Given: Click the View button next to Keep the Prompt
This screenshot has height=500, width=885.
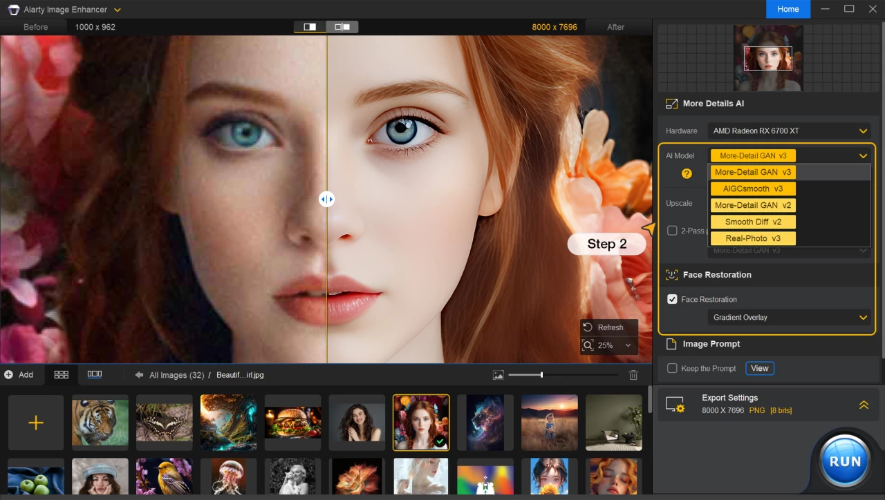Looking at the screenshot, I should coord(759,368).
